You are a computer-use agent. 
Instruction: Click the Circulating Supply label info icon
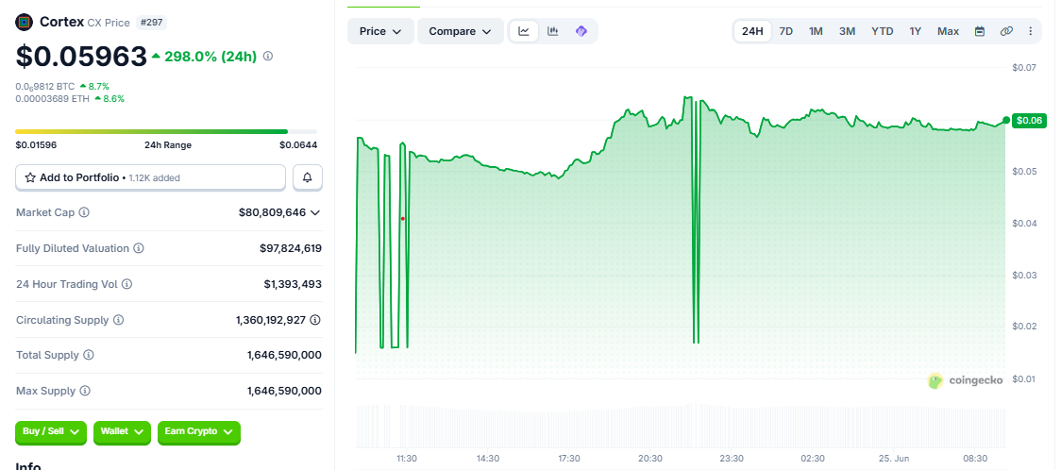(x=118, y=320)
